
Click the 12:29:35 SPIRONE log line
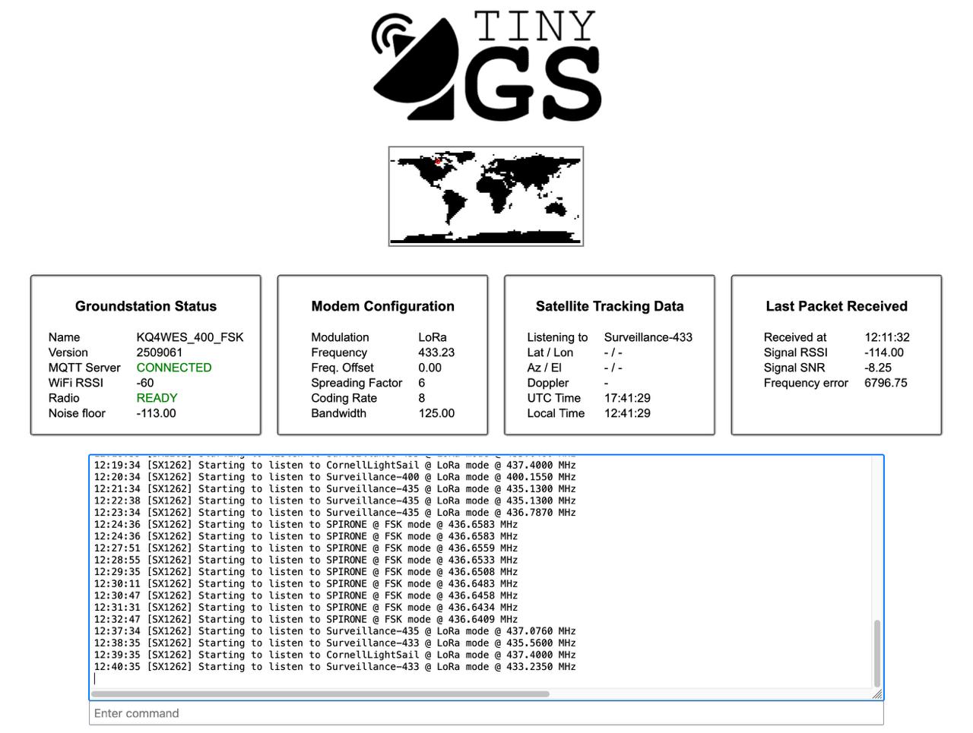pyautogui.click(x=306, y=572)
